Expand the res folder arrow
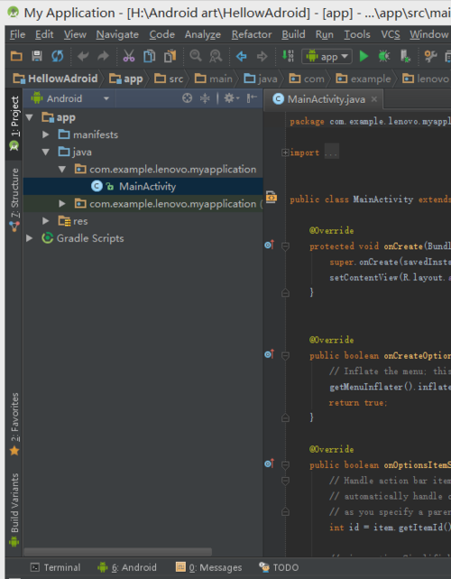This screenshot has height=579, width=451. point(46,221)
